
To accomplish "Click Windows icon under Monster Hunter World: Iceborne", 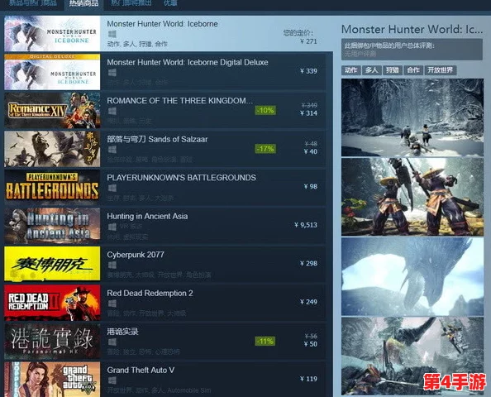I will 112,34.
